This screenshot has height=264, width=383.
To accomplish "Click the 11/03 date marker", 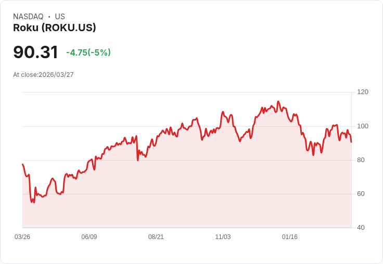I will pyautogui.click(x=223, y=237).
